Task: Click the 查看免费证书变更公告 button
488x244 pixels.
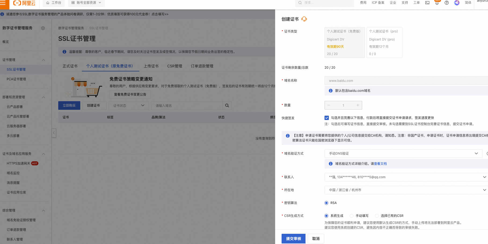Action: pyautogui.click(x=130, y=94)
